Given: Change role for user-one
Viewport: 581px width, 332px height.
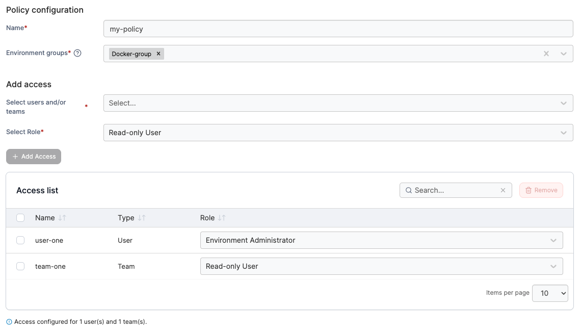Looking at the screenshot, I should 381,240.
